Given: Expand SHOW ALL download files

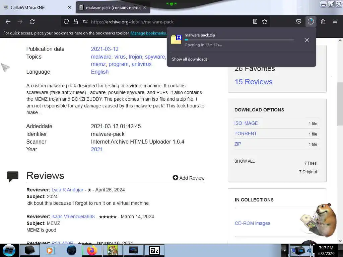Looking at the screenshot, I should click(x=245, y=161).
